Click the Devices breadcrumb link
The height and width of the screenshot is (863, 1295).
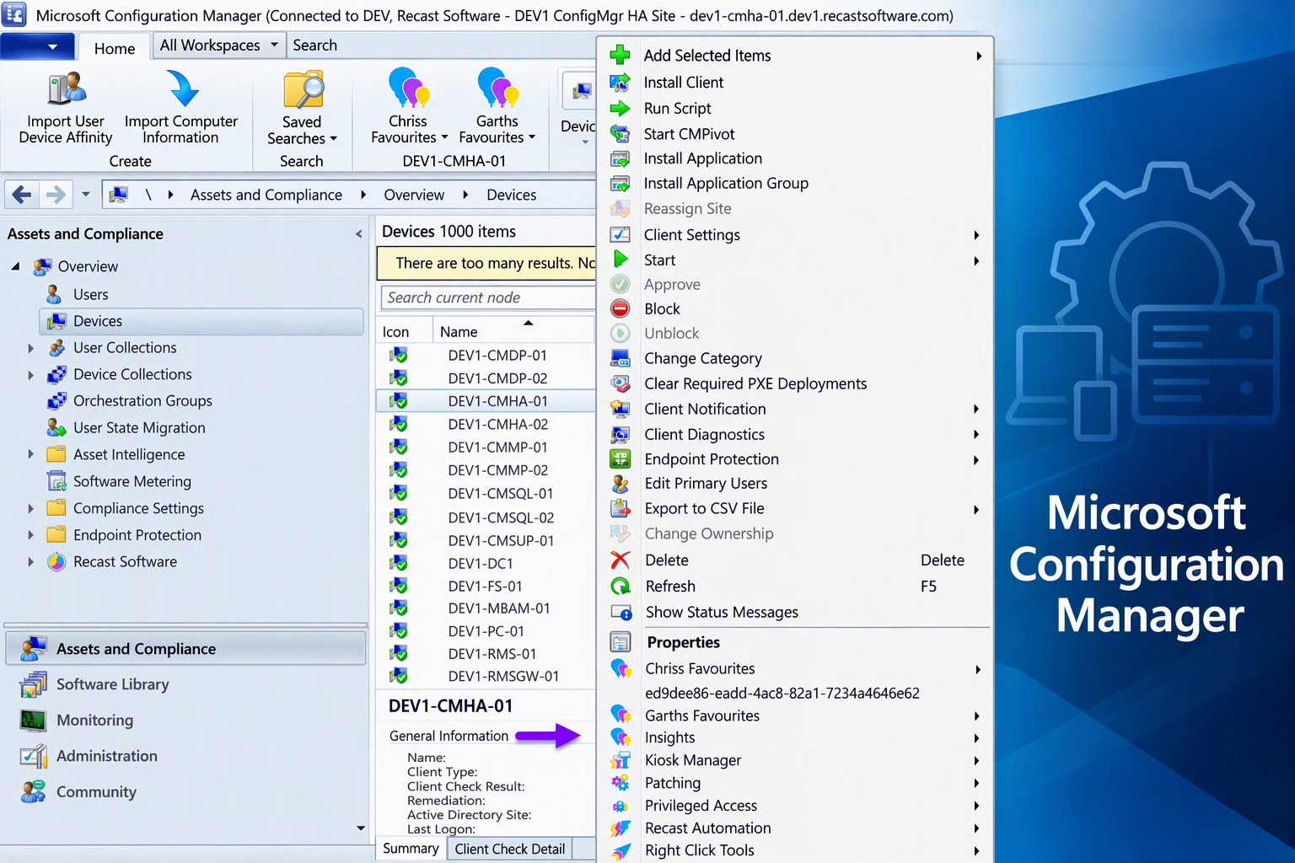[511, 195]
